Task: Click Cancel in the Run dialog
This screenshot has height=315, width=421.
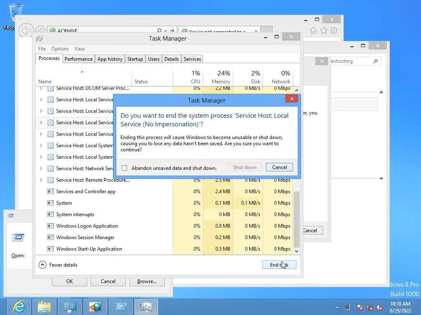Action: [x=108, y=281]
